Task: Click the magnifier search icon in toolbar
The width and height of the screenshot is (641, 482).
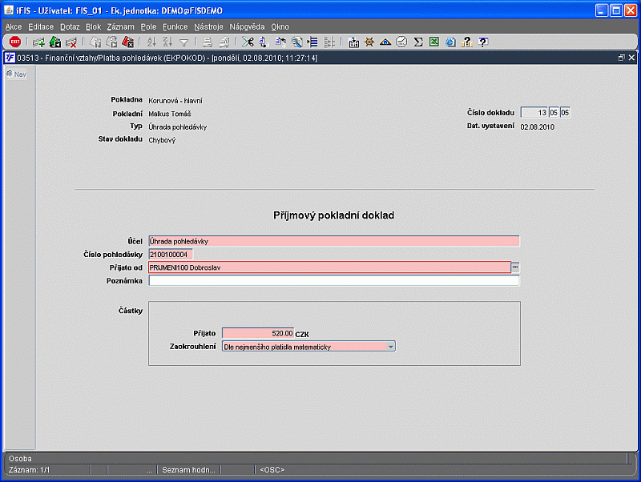Action: click(x=296, y=42)
